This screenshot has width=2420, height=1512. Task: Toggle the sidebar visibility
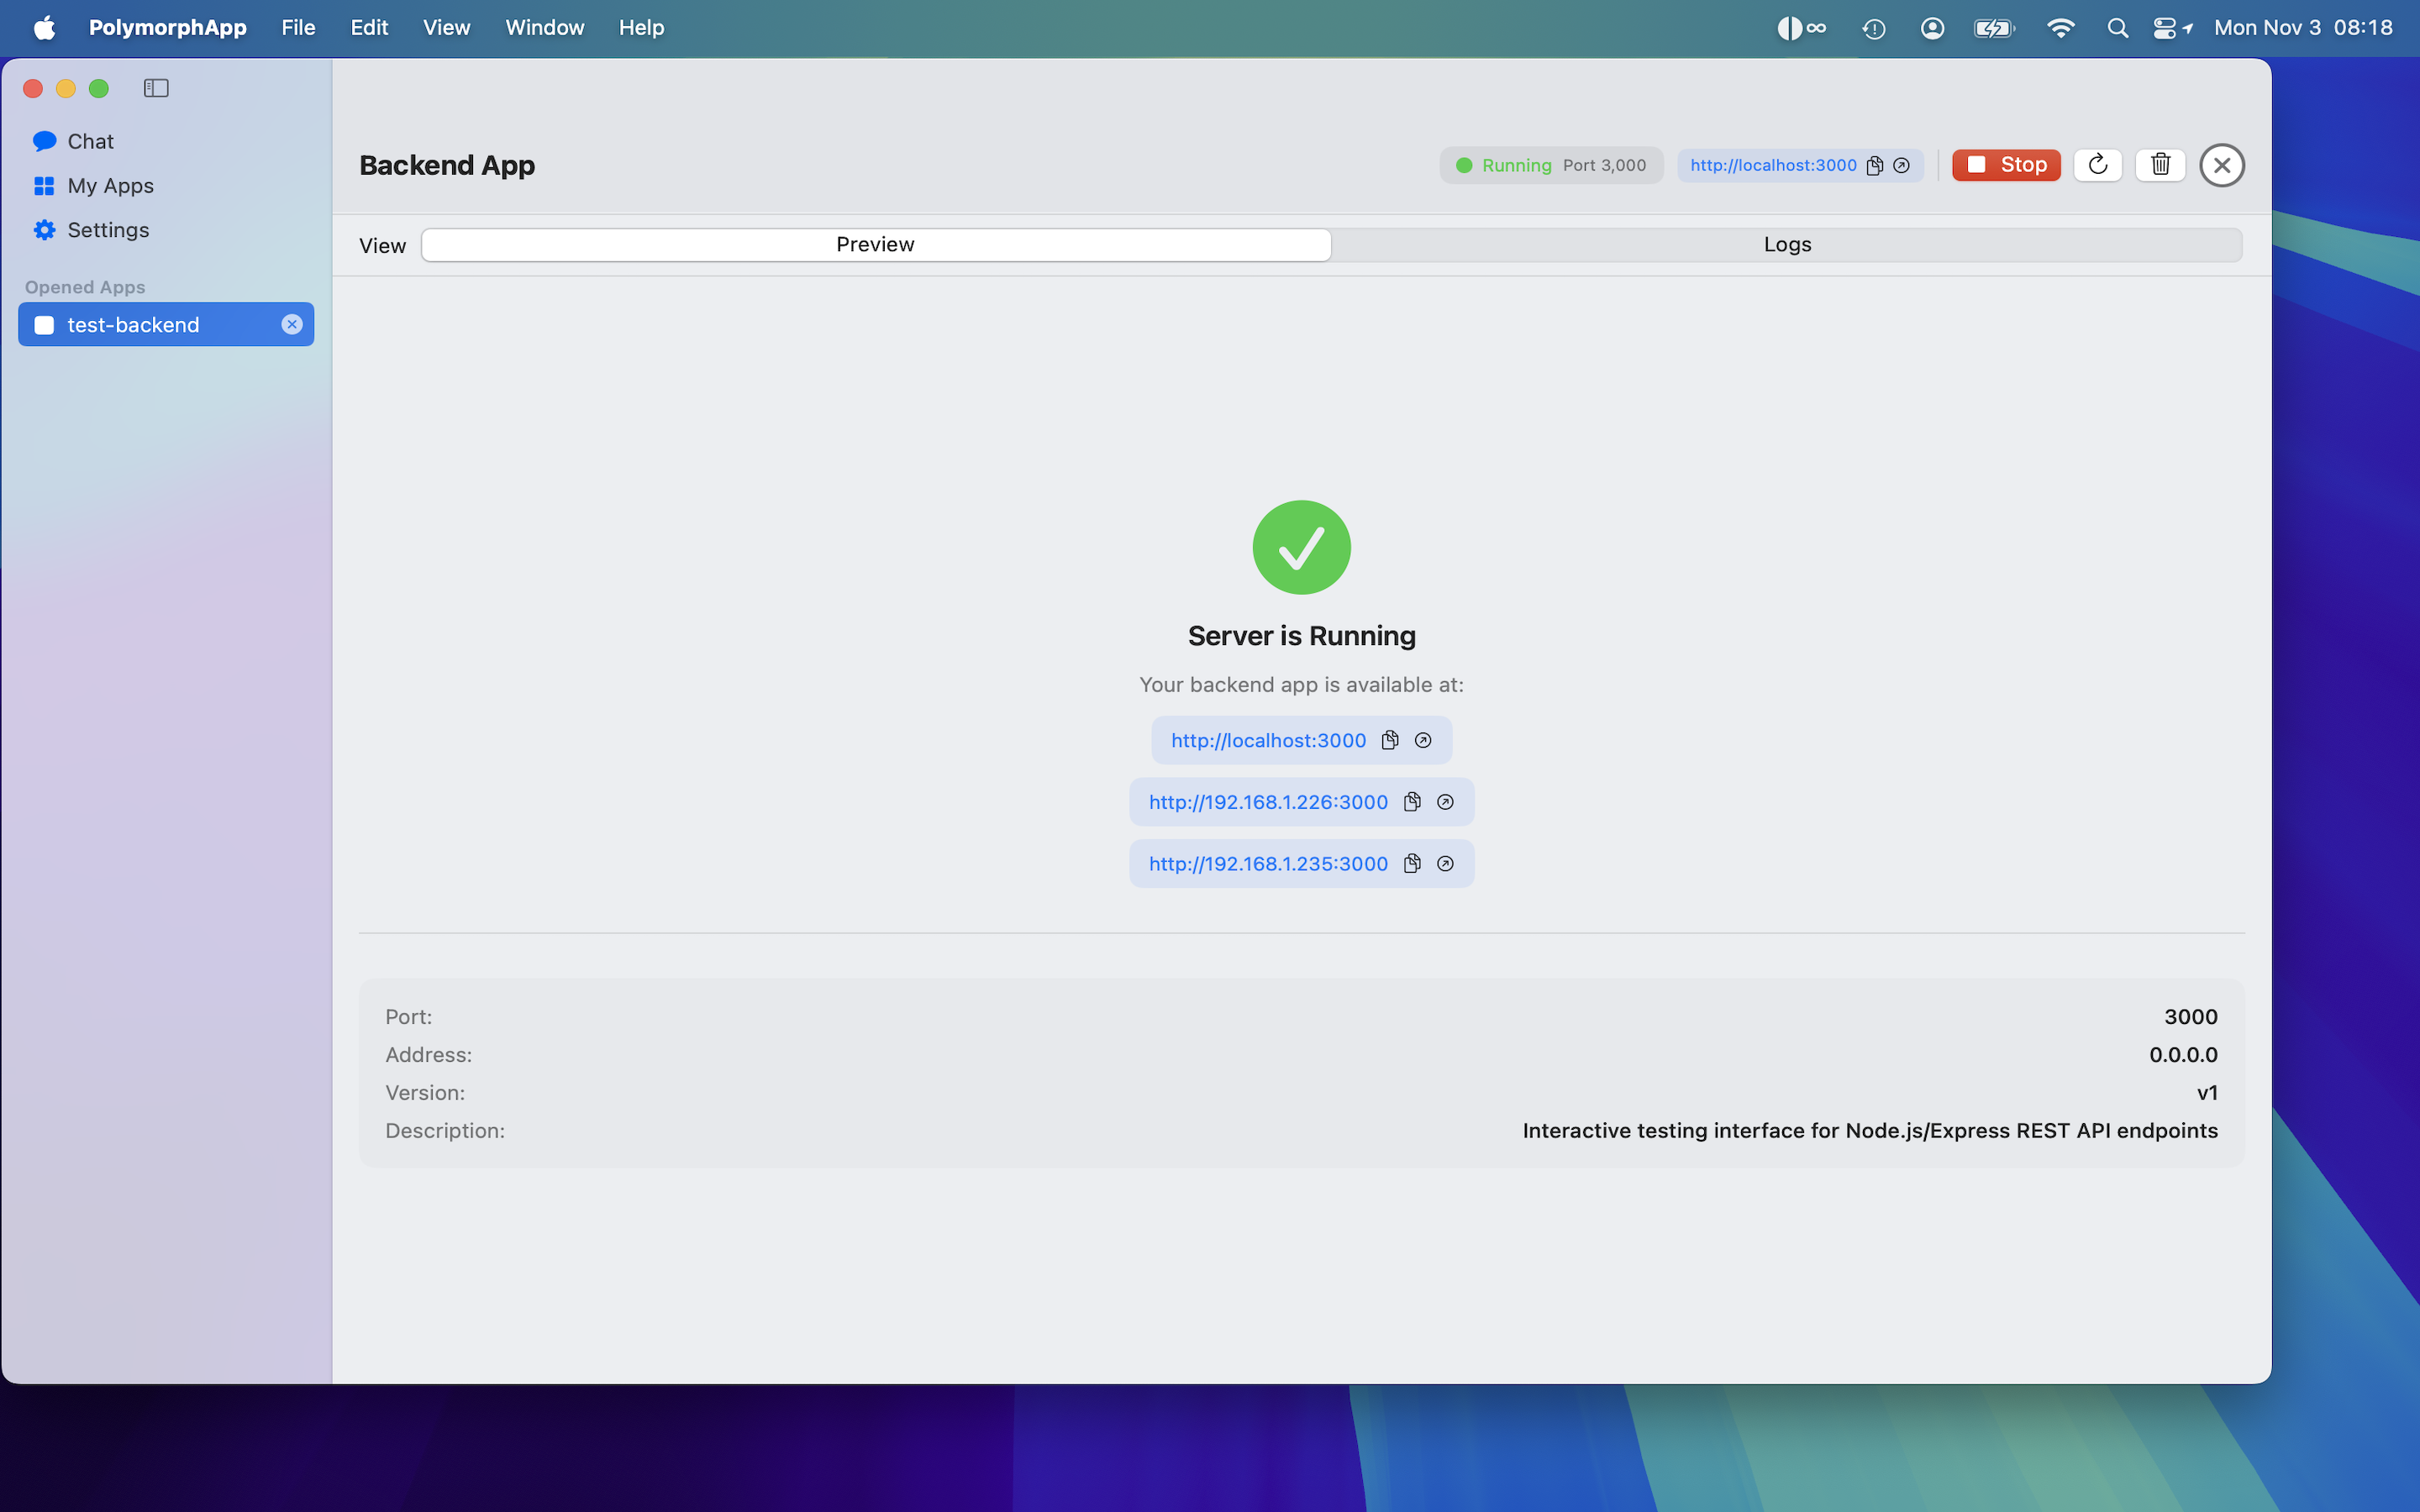pyautogui.click(x=156, y=88)
